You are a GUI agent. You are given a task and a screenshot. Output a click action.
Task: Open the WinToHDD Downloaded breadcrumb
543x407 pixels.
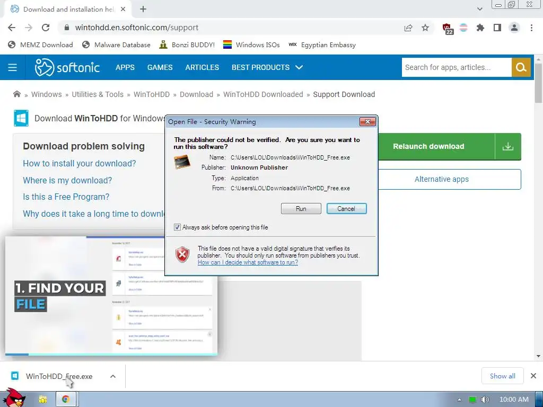pos(263,94)
